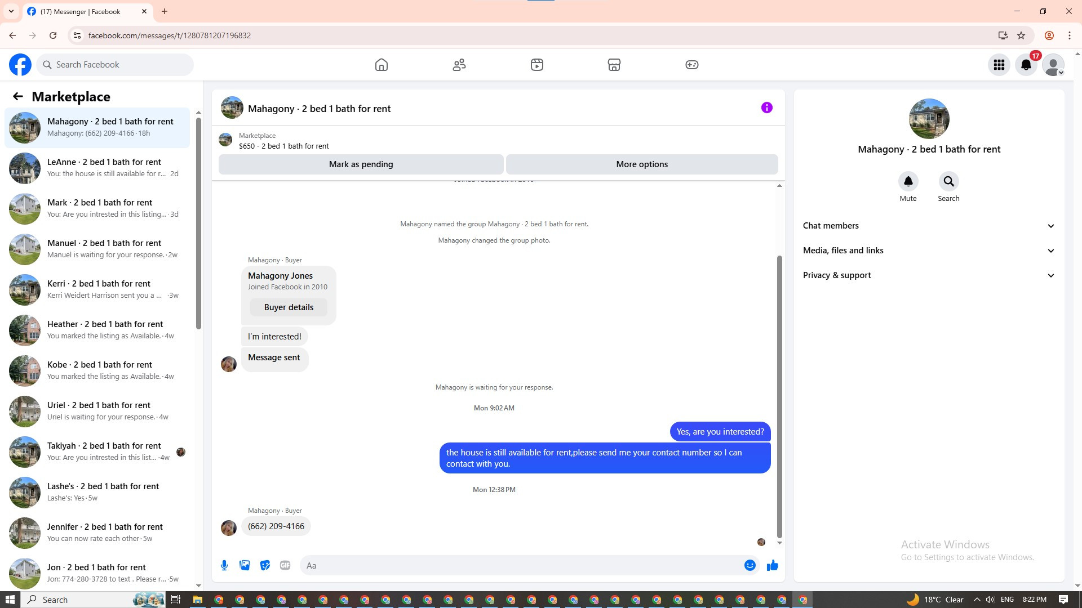This screenshot has width=1082, height=608.
Task: Click the voice clip microphone icon
Action: tap(224, 565)
